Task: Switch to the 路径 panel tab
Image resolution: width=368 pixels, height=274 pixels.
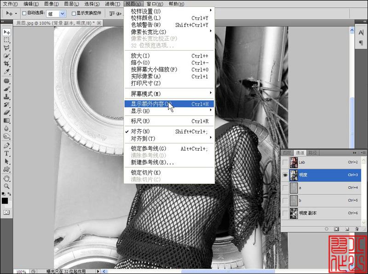Action: tap(313, 153)
